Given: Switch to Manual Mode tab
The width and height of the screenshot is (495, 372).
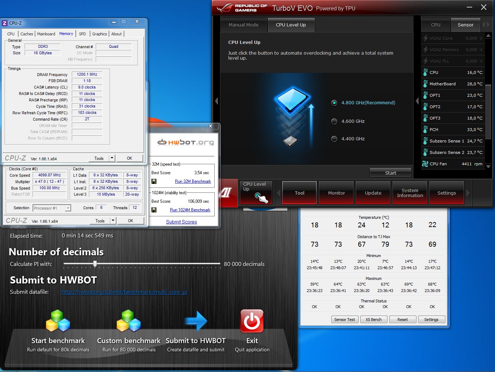Looking at the screenshot, I should [243, 25].
